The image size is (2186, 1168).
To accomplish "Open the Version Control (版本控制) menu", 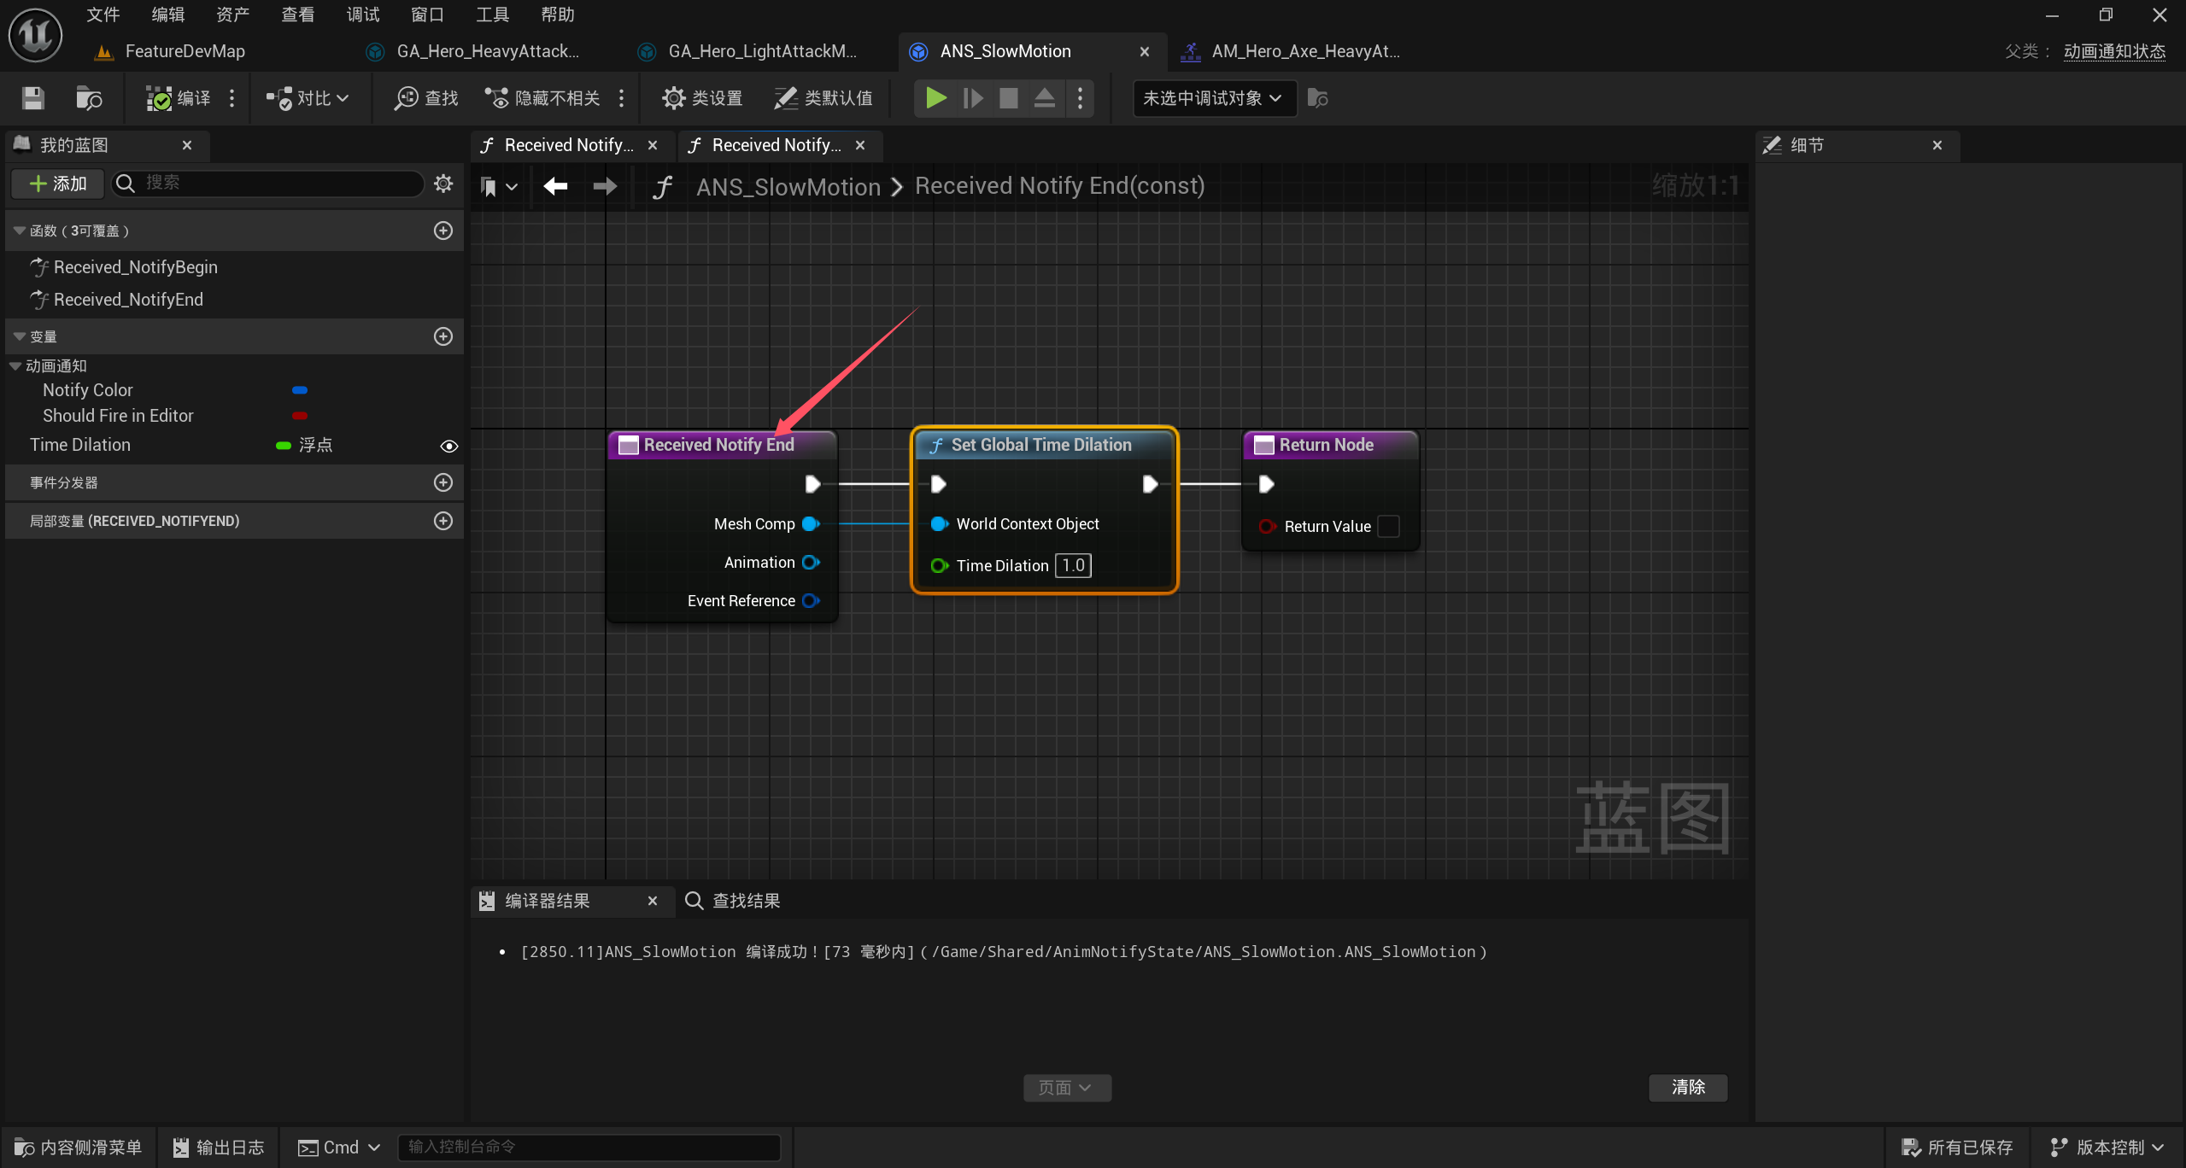I will click(x=2108, y=1148).
